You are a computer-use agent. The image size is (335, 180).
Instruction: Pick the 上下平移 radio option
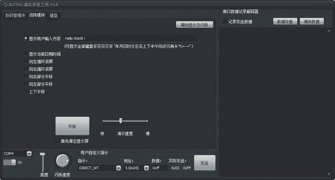(26, 92)
